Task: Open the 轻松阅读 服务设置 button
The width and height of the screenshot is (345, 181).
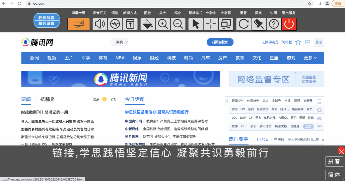Action: click(x=47, y=21)
